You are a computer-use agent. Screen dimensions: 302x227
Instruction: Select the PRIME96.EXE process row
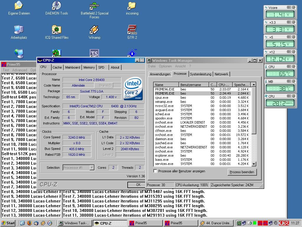[x=202, y=89]
